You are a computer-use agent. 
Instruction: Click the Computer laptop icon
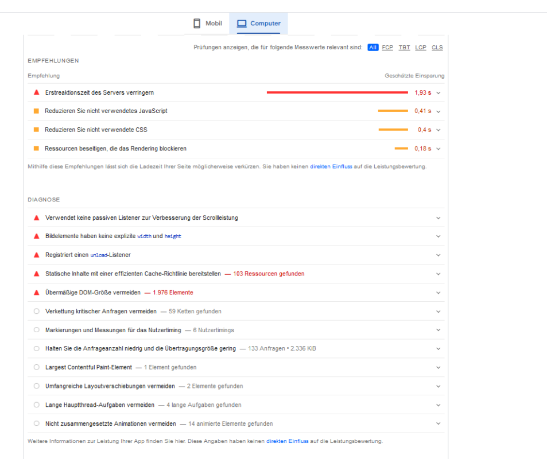coord(242,24)
